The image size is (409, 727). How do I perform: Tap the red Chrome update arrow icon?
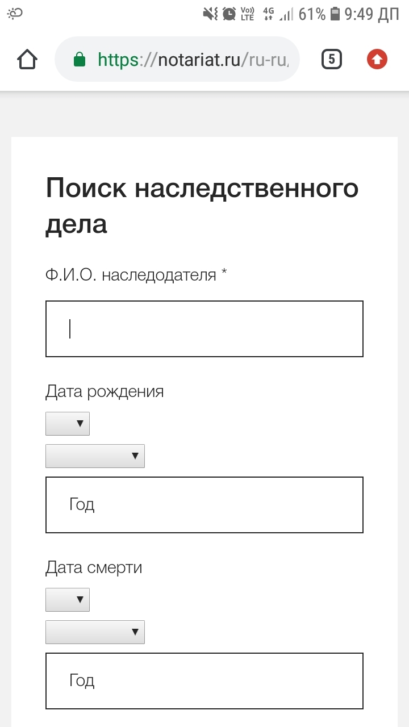(x=377, y=59)
